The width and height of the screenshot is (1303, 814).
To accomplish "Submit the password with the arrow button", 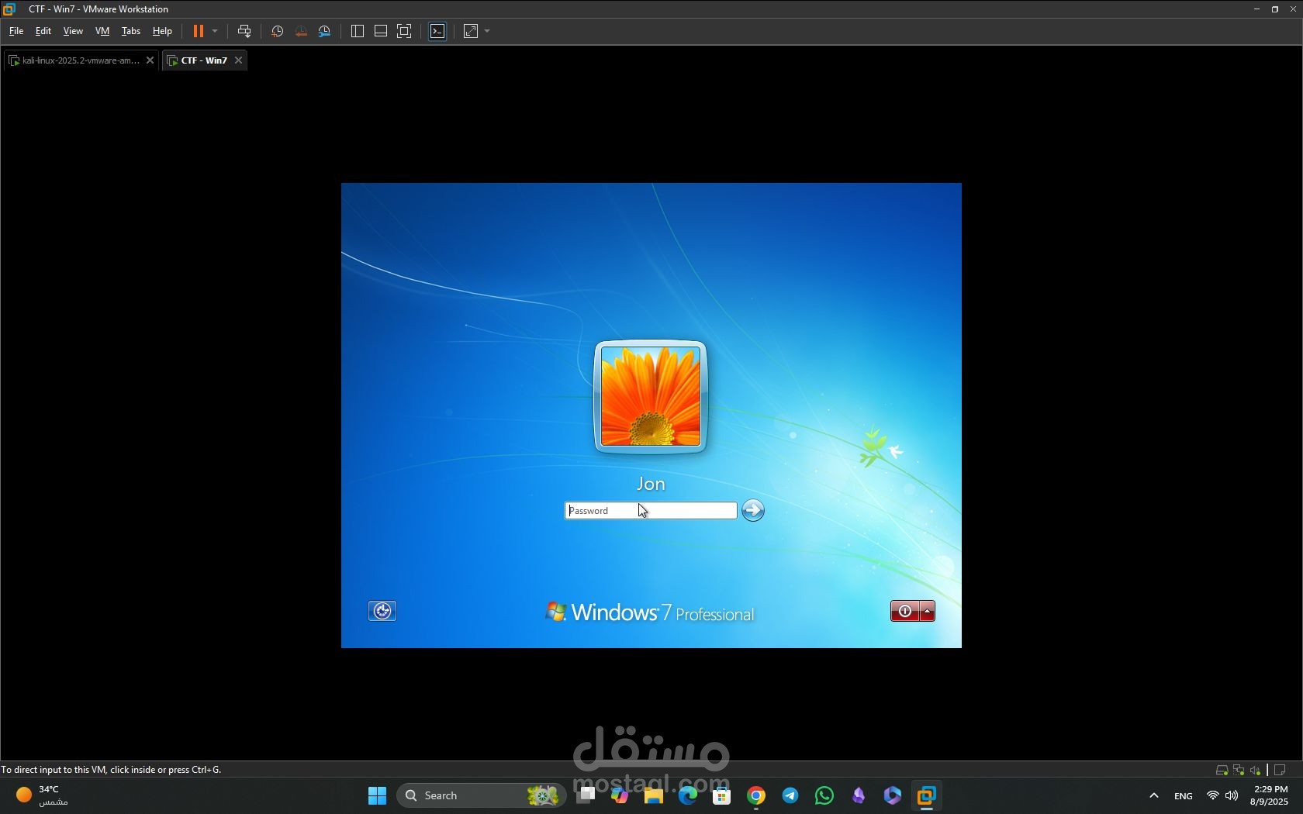I will [753, 510].
